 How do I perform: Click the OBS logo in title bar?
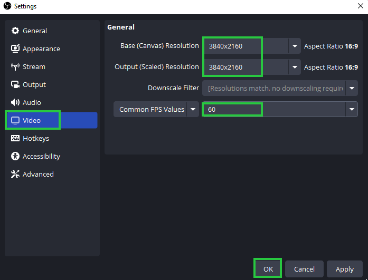tap(6, 6)
